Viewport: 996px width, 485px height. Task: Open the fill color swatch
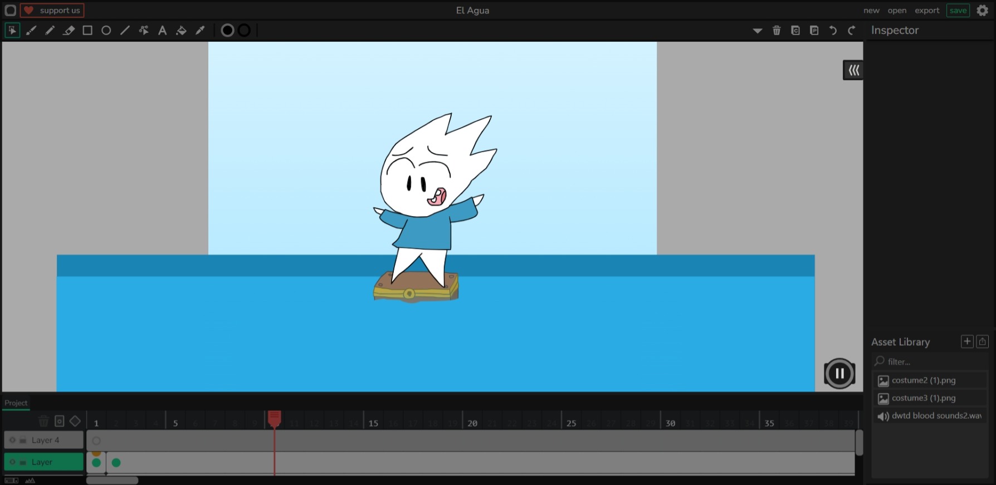click(x=227, y=30)
